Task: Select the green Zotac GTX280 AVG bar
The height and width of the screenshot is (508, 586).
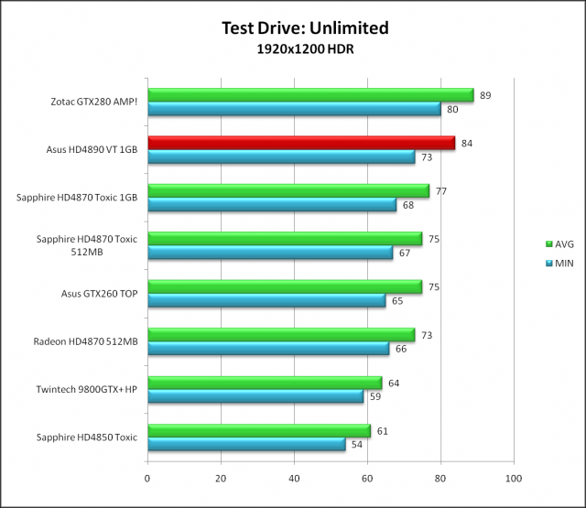Action: tap(311, 95)
